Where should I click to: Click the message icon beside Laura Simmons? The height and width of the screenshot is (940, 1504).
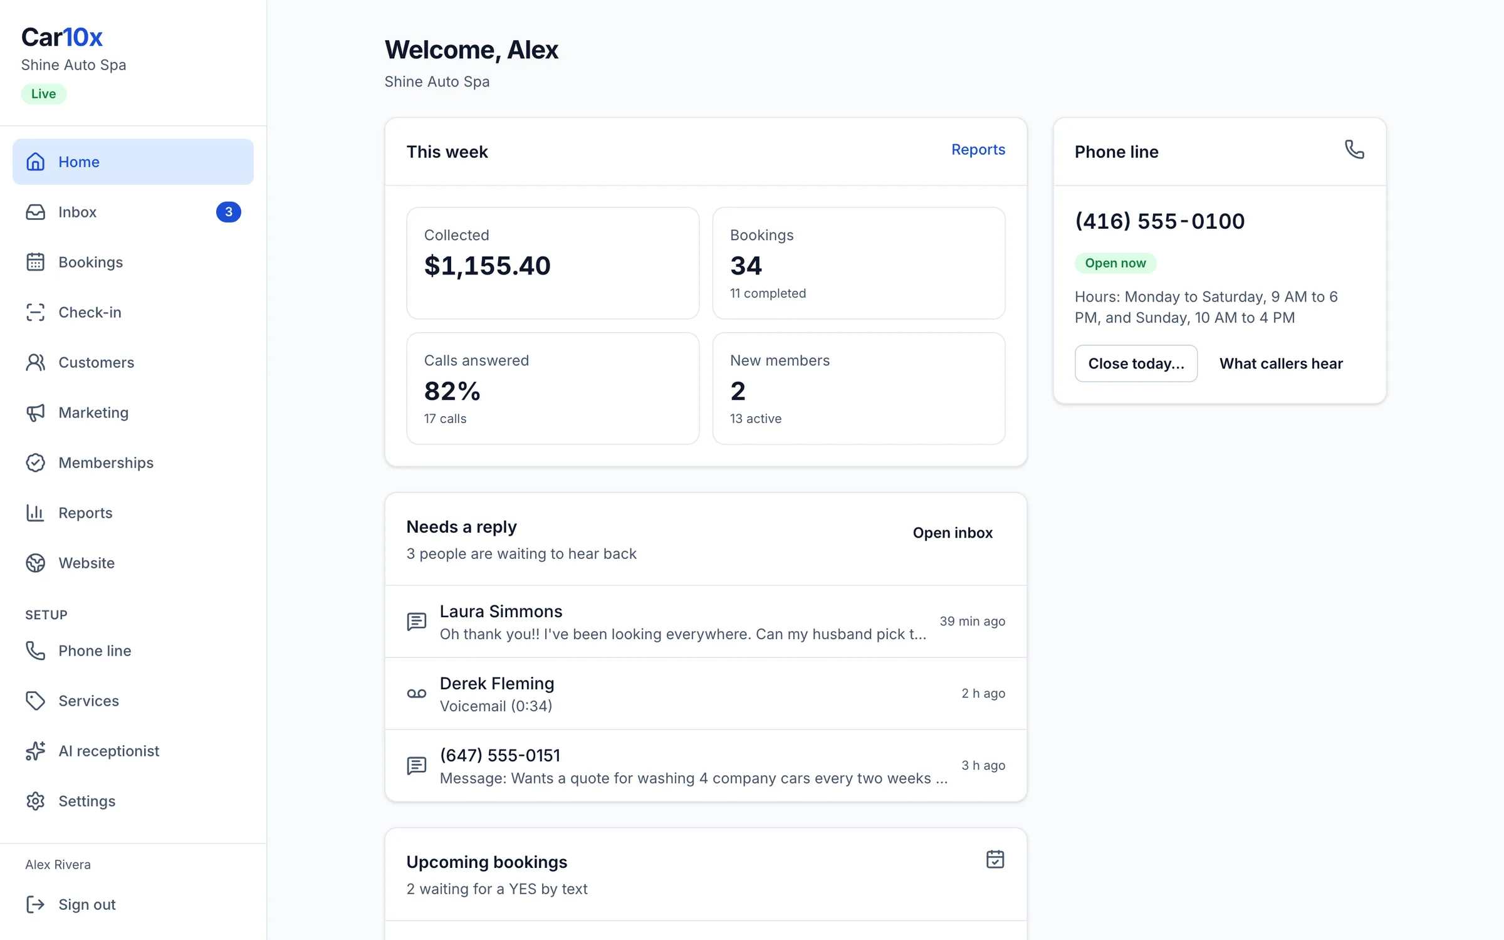coord(417,622)
